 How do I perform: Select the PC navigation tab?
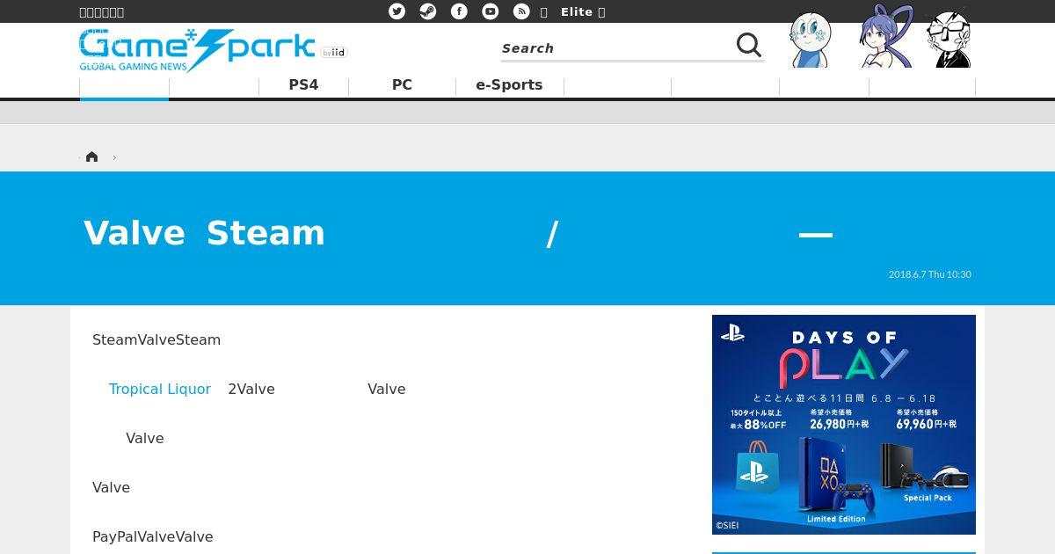coord(402,85)
